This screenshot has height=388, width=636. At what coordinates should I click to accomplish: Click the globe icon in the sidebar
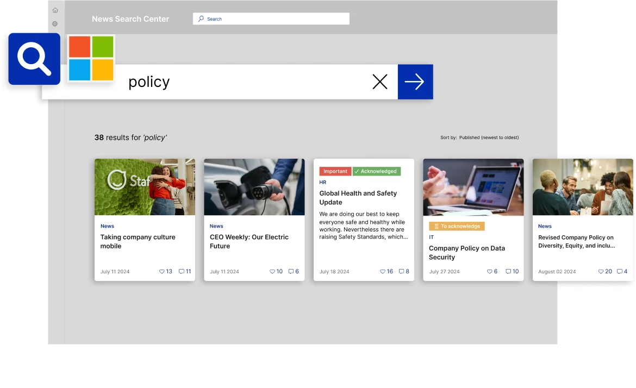(x=55, y=23)
